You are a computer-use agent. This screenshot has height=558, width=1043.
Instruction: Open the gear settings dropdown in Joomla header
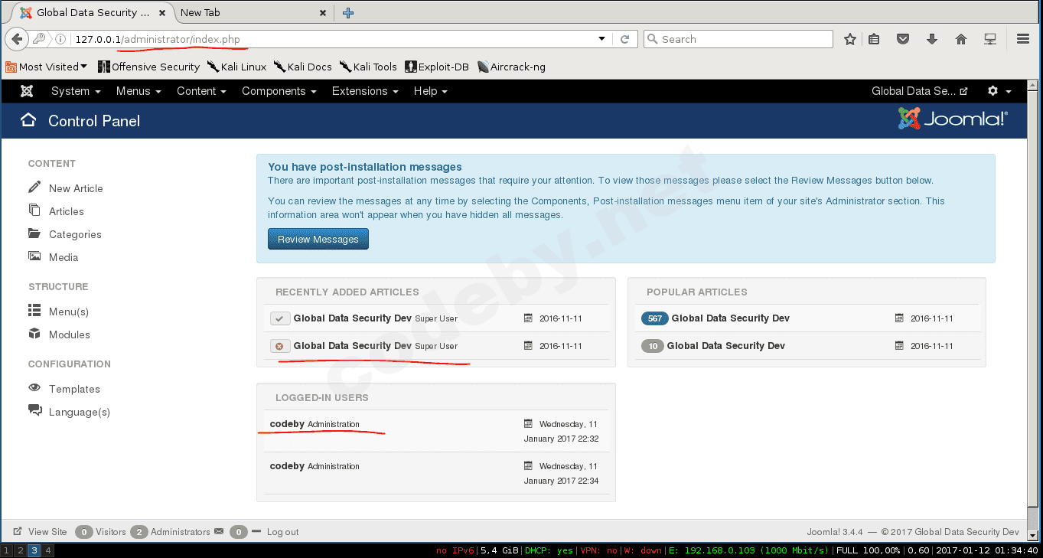pos(999,91)
